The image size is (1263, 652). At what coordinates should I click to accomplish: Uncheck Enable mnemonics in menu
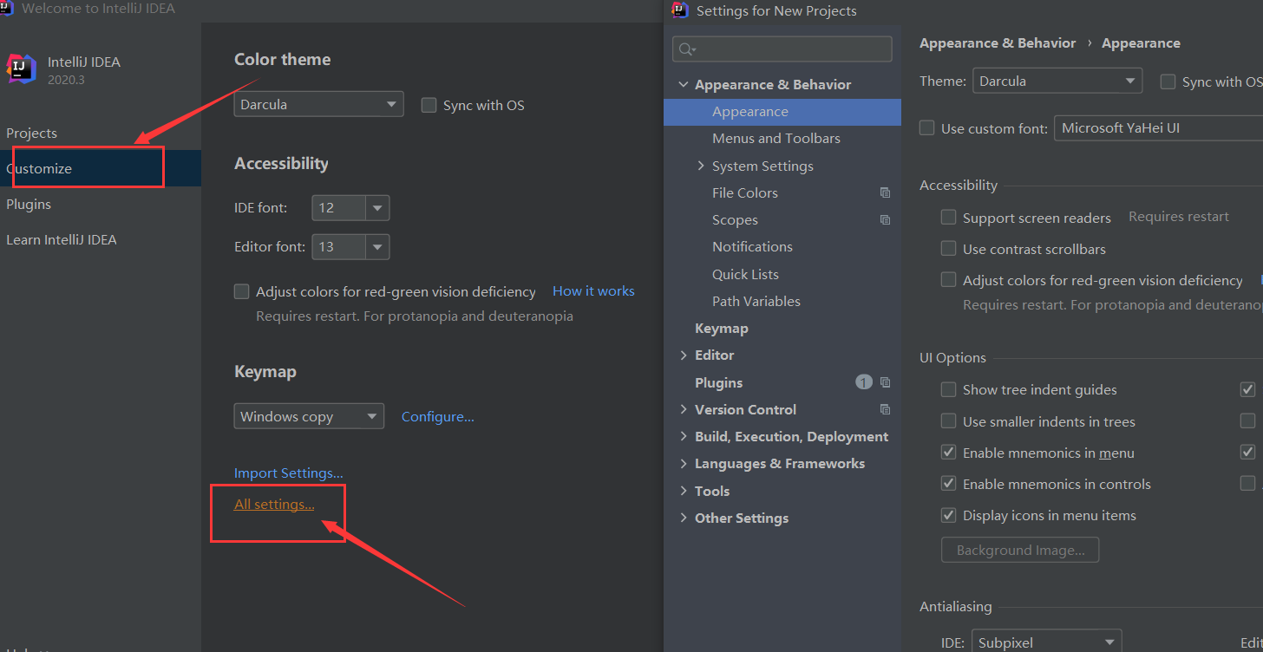[x=949, y=453]
